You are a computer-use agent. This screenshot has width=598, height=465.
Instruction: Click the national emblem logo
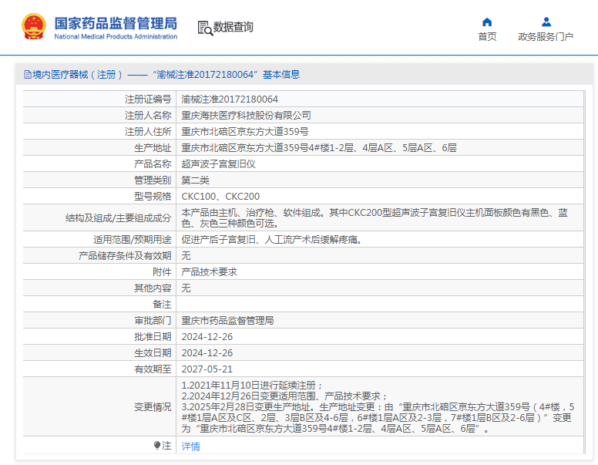[x=33, y=27]
